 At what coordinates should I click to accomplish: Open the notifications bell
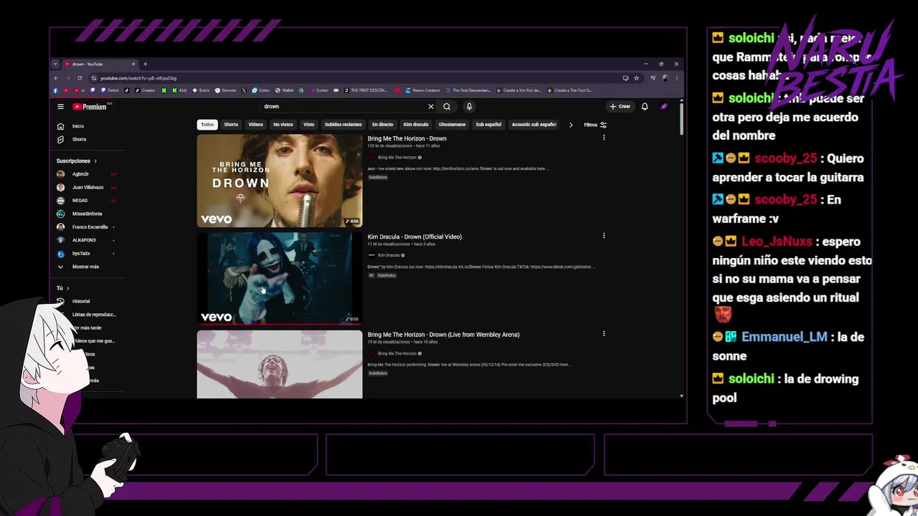(x=645, y=107)
